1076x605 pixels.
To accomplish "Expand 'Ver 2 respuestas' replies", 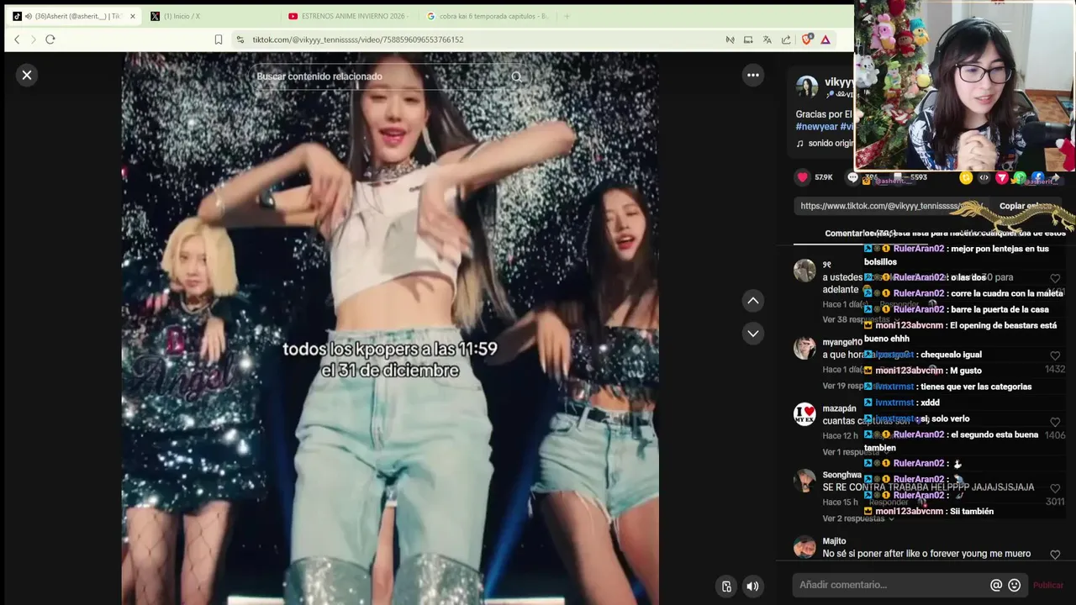I will [x=857, y=518].
